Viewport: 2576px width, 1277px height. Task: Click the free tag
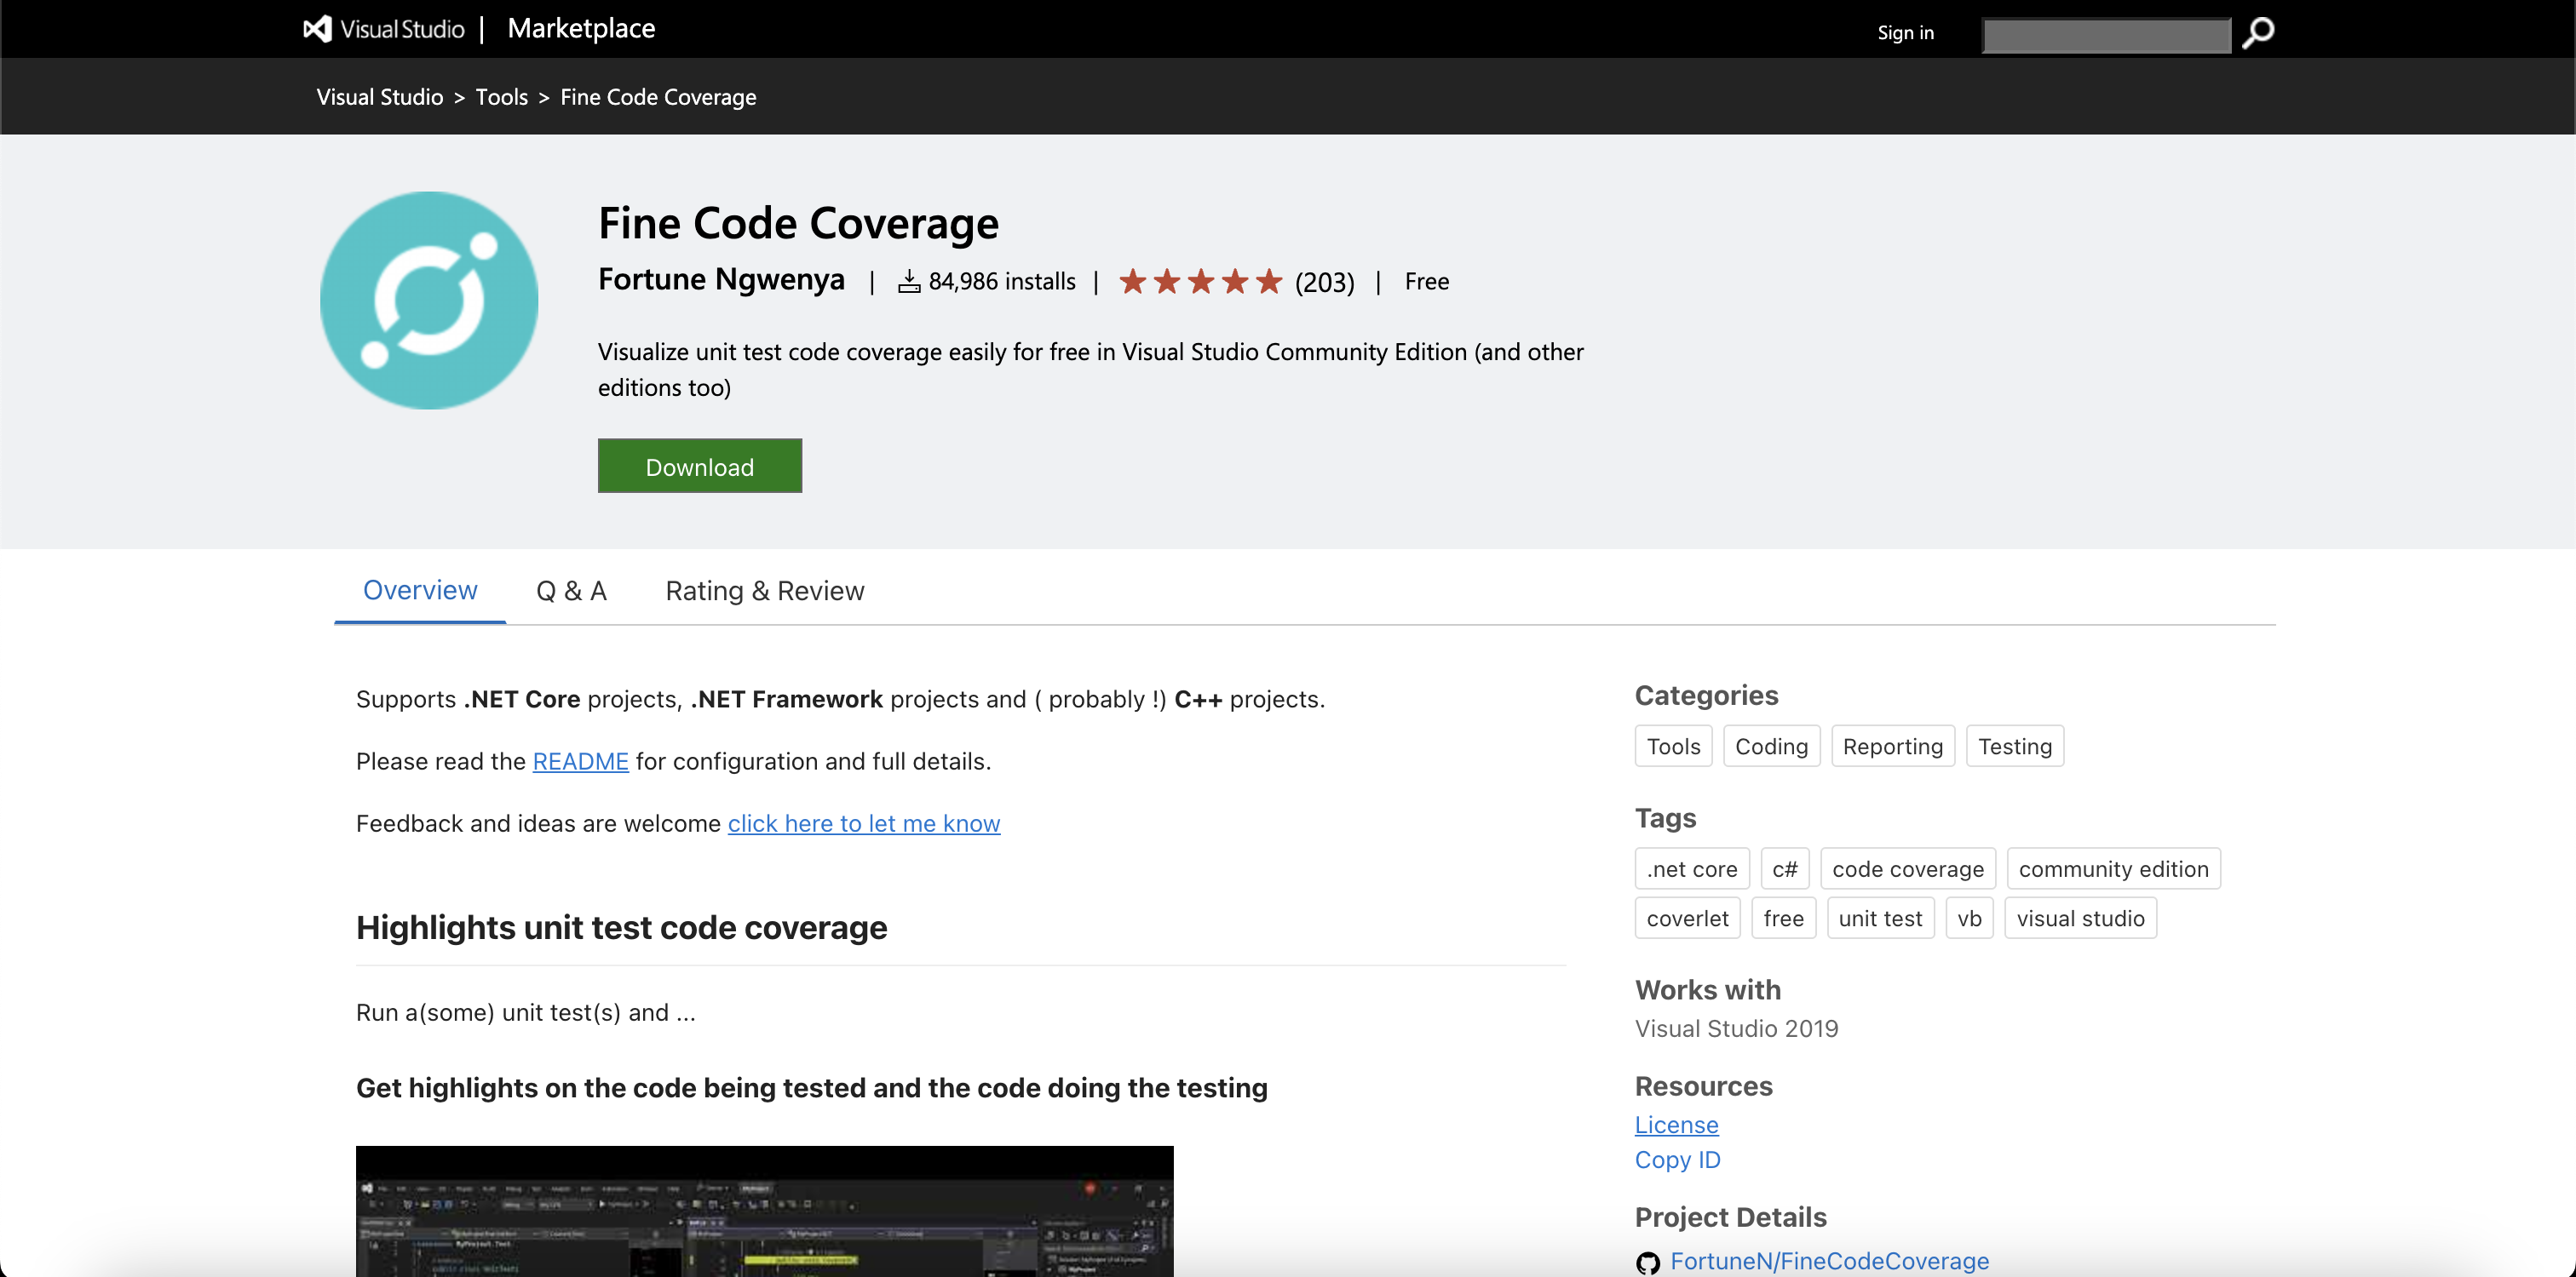pos(1783,919)
